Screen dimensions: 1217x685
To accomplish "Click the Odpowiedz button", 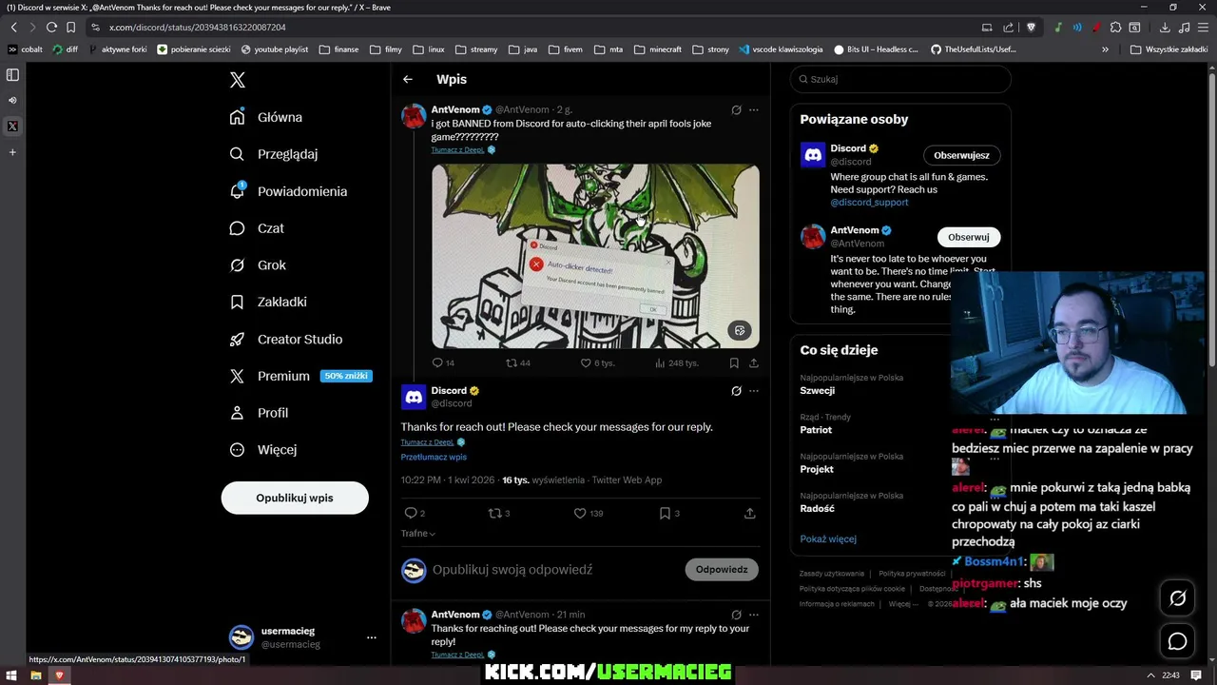I will (722, 569).
